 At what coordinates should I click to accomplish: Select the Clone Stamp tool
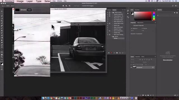[2, 31]
